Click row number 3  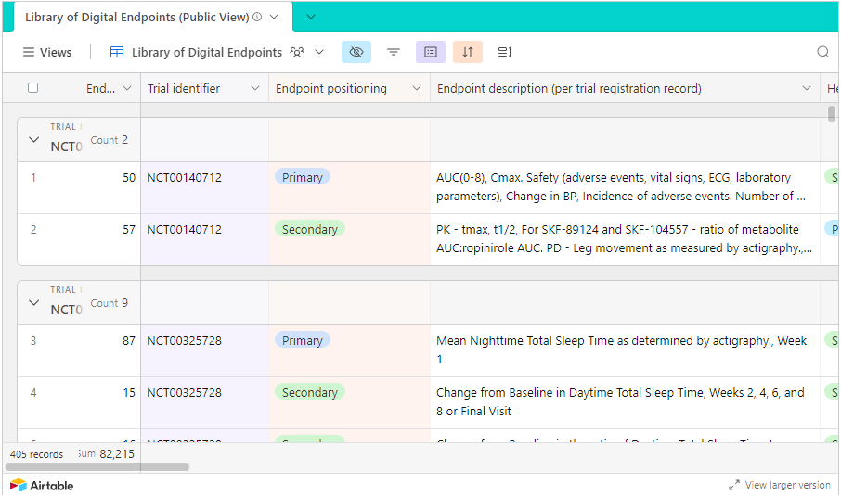pyautogui.click(x=33, y=341)
